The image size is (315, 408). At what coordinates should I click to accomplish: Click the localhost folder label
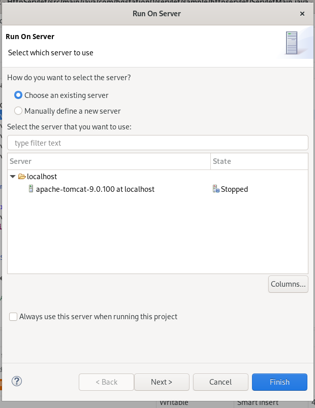click(42, 177)
